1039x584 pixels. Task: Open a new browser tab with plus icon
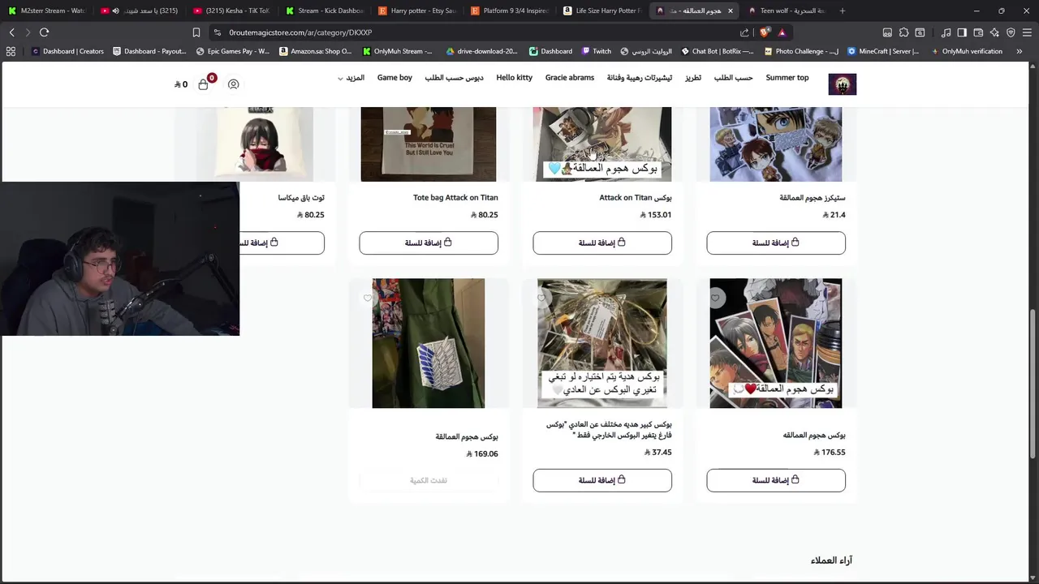842,11
